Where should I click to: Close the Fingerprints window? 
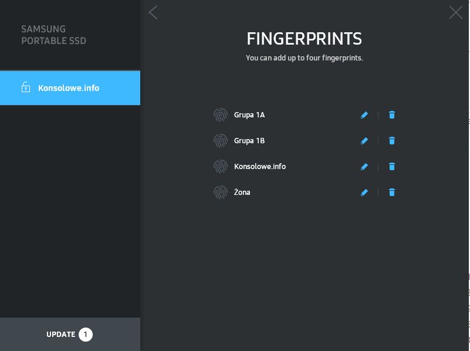click(x=455, y=12)
